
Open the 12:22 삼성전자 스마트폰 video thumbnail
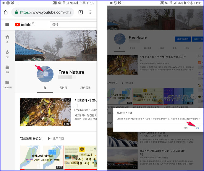178,96
